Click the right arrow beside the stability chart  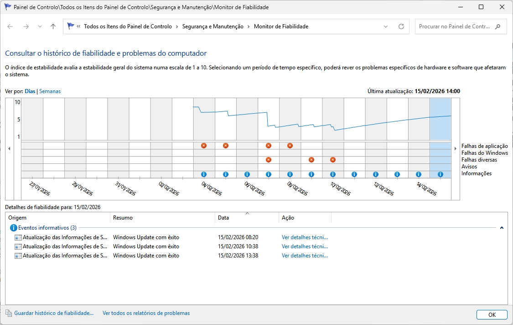coord(455,148)
